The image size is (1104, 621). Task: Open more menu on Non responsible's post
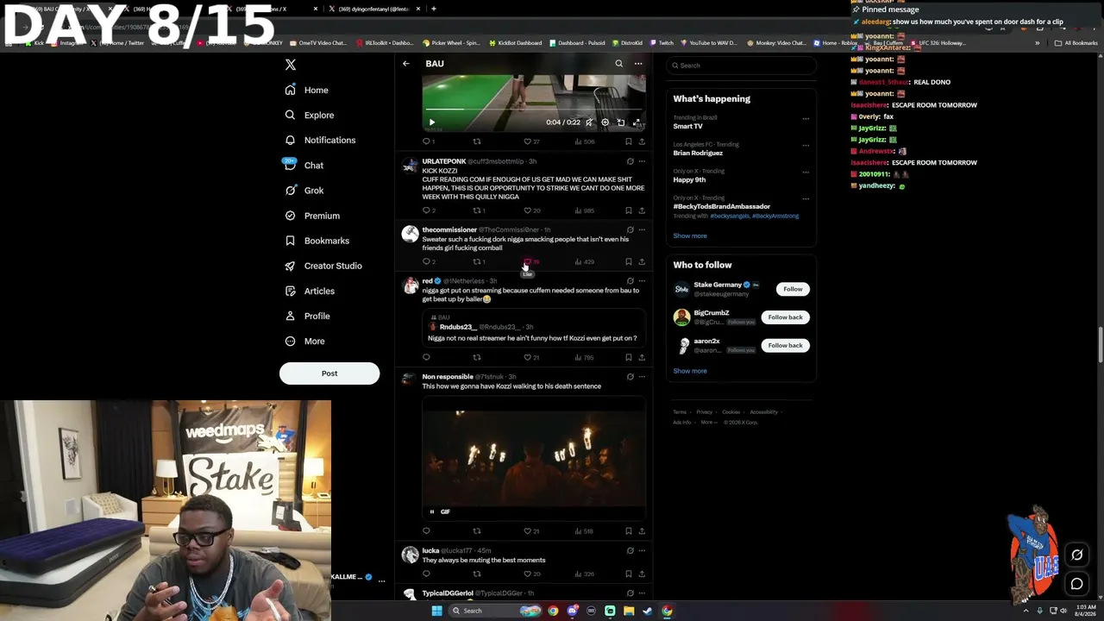point(641,377)
